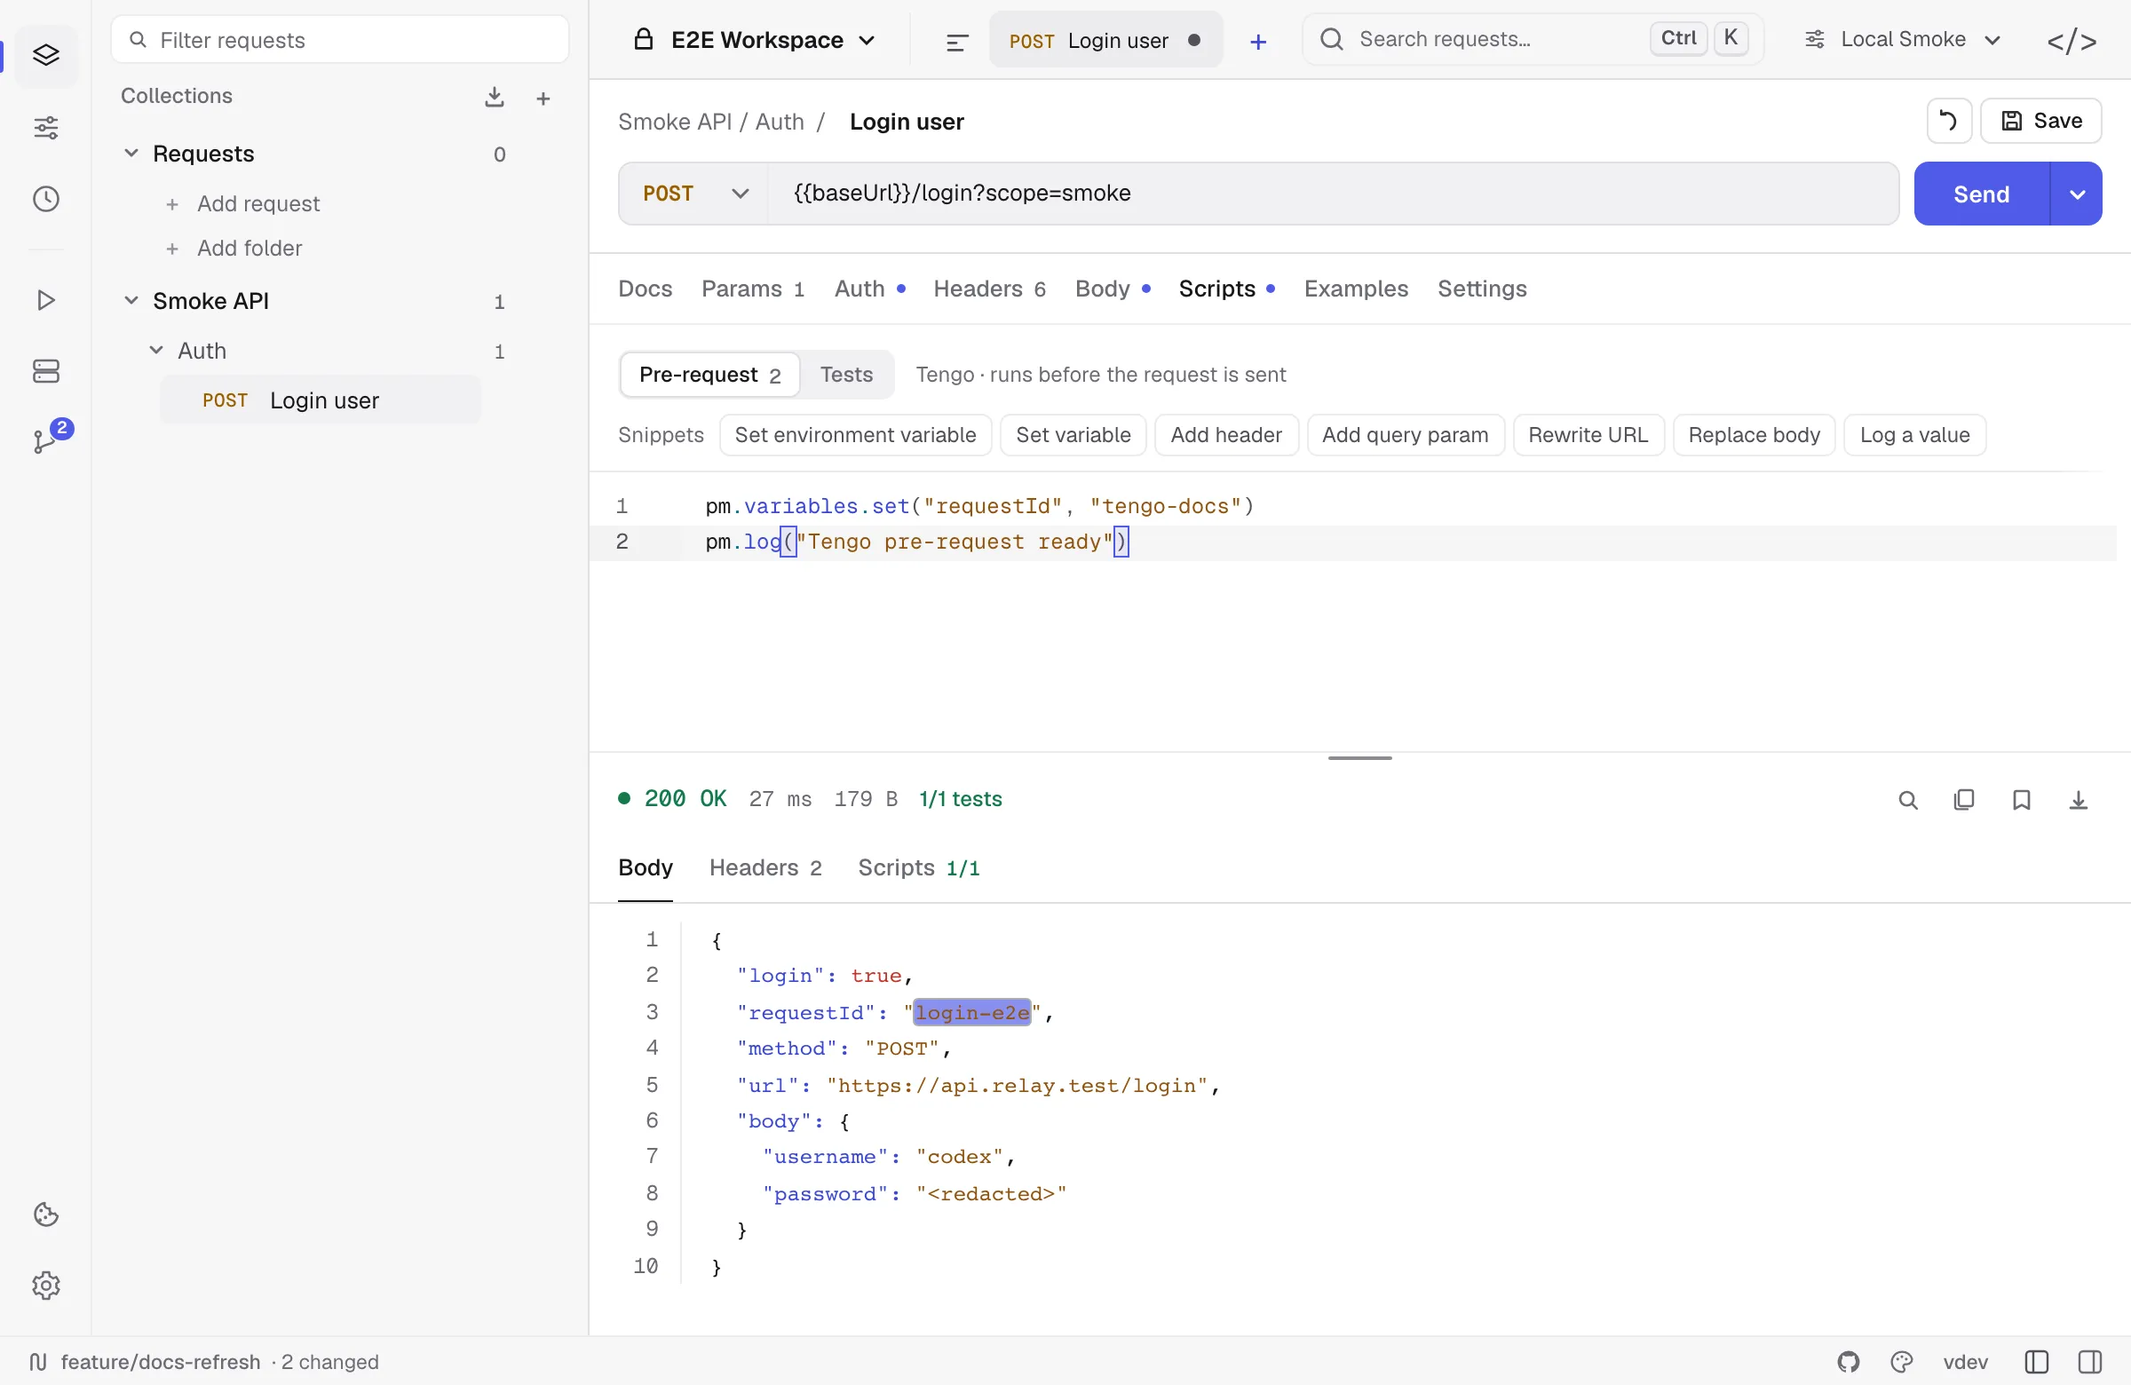
Task: Toggle right sidebar panel in status bar
Action: [x=2090, y=1362]
